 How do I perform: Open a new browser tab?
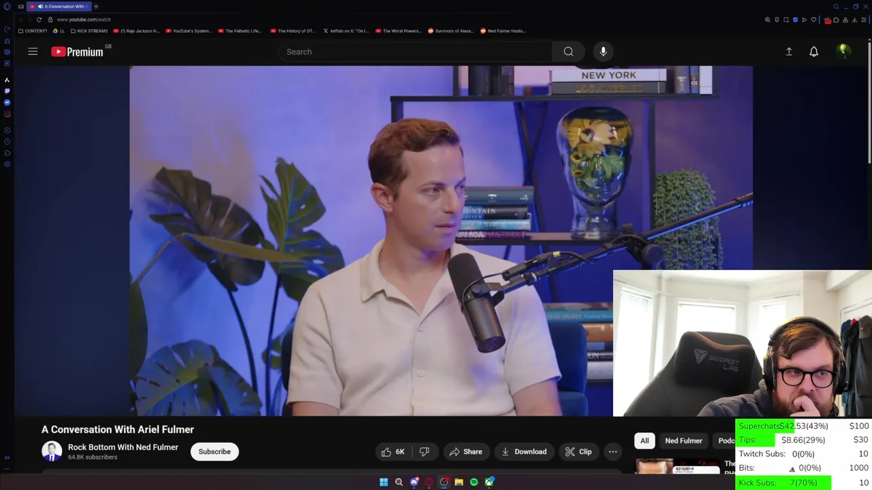coord(96,6)
